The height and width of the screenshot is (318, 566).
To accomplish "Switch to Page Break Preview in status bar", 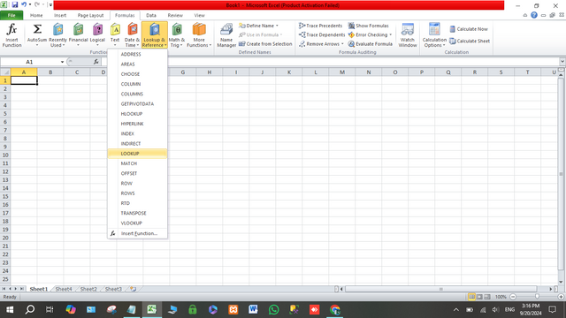I will 487,297.
